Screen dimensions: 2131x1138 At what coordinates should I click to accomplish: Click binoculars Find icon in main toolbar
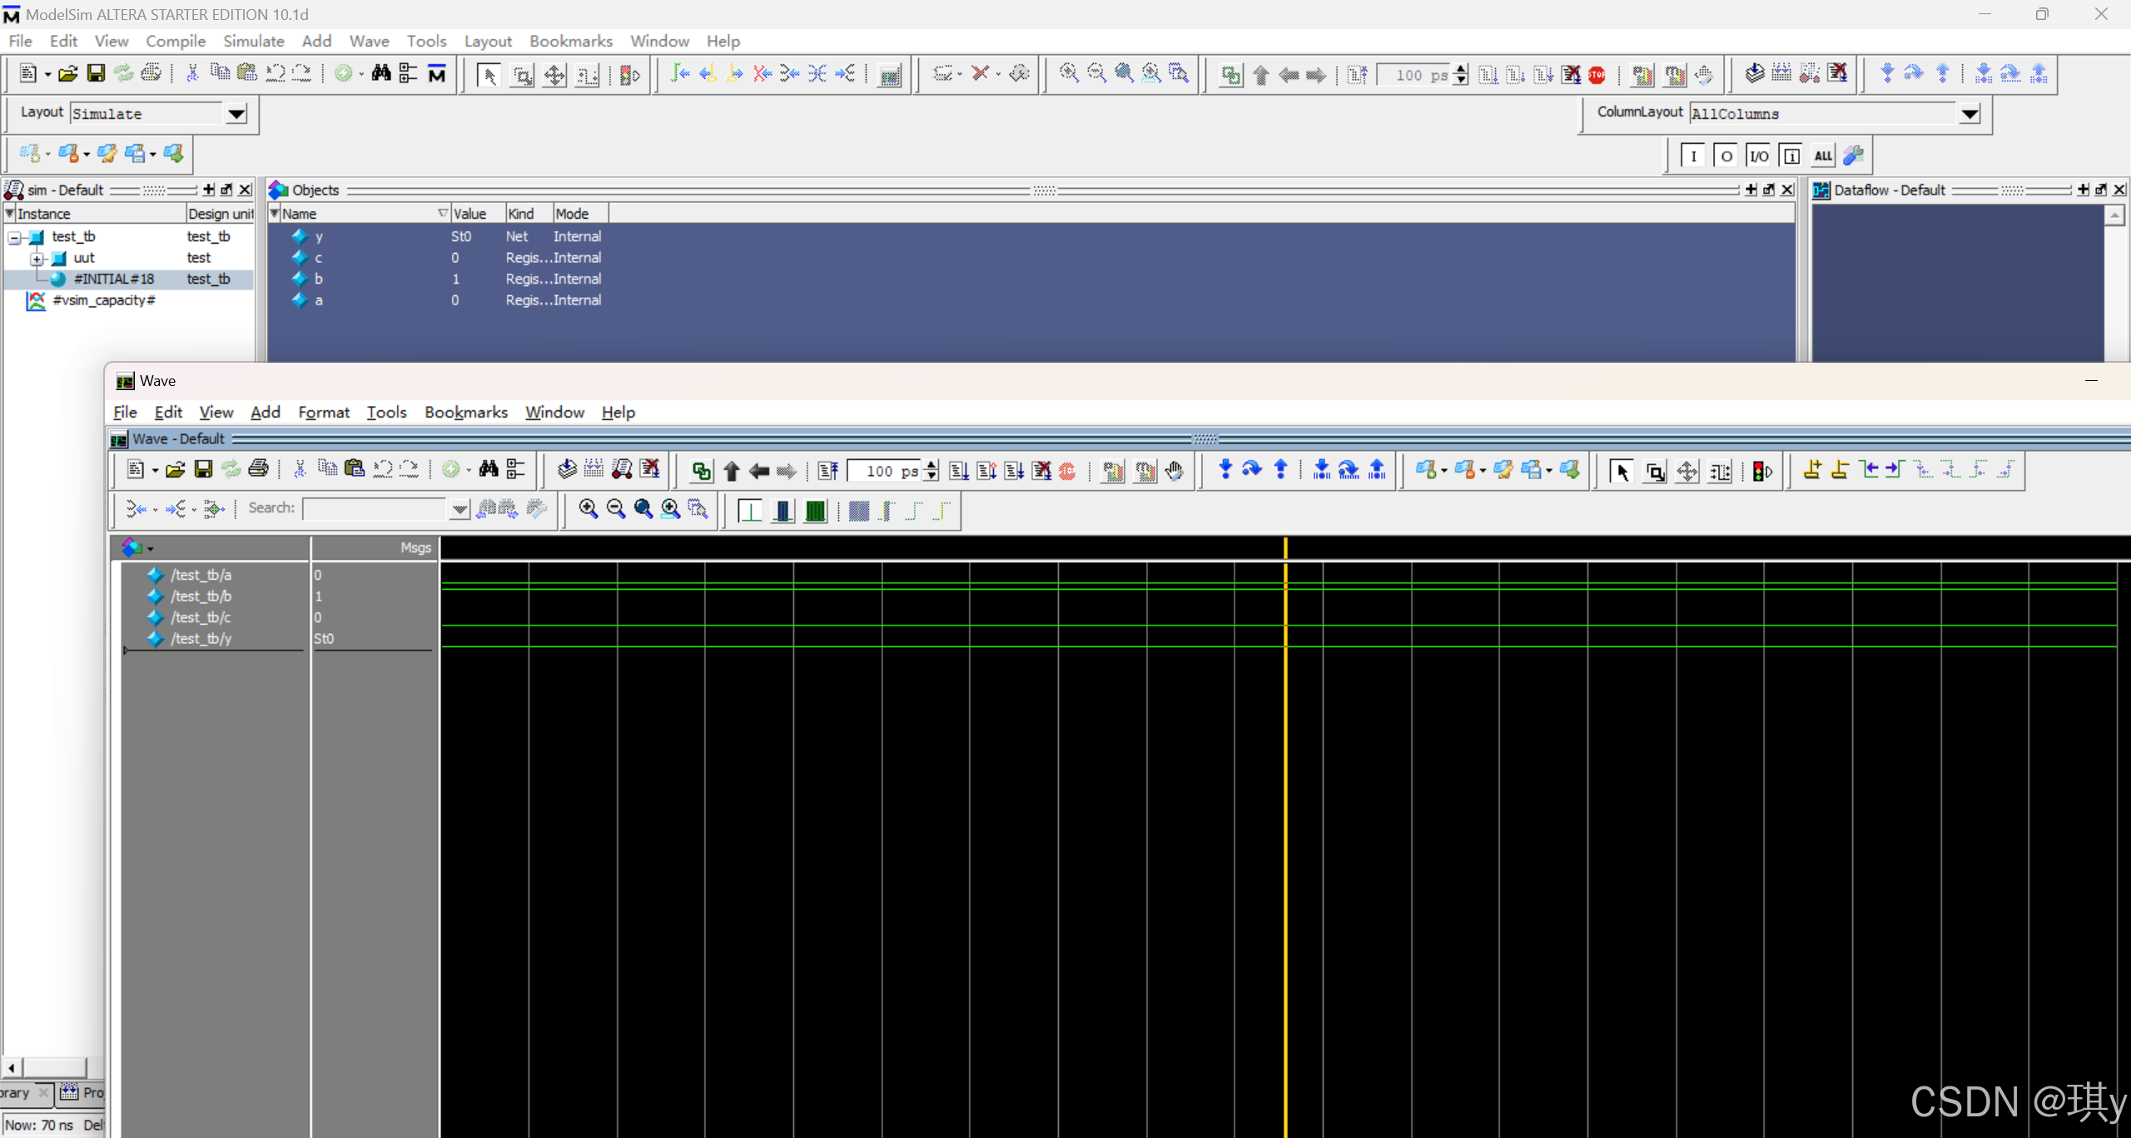[381, 74]
